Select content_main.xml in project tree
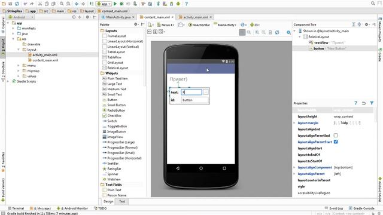Screen dimensions: 383x215 [45, 60]
